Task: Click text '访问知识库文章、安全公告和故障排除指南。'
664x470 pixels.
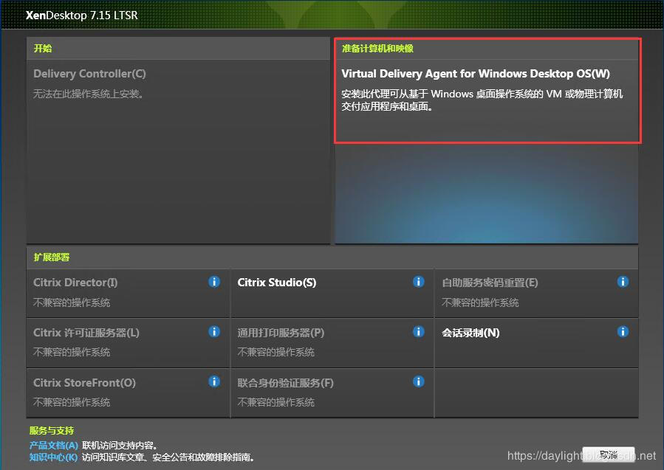Action: coord(168,457)
